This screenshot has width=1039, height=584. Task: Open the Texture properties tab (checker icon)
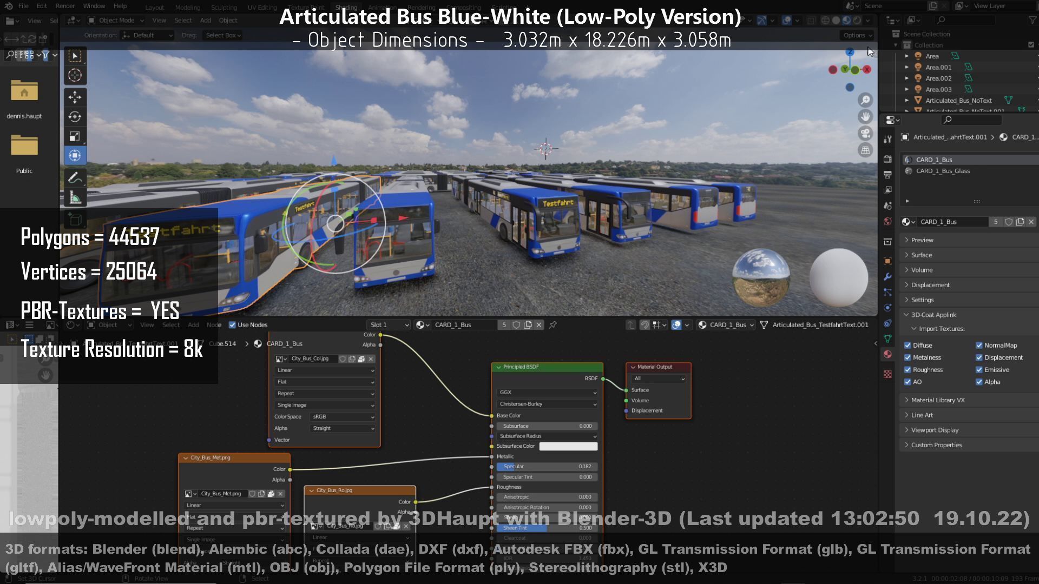coord(887,374)
